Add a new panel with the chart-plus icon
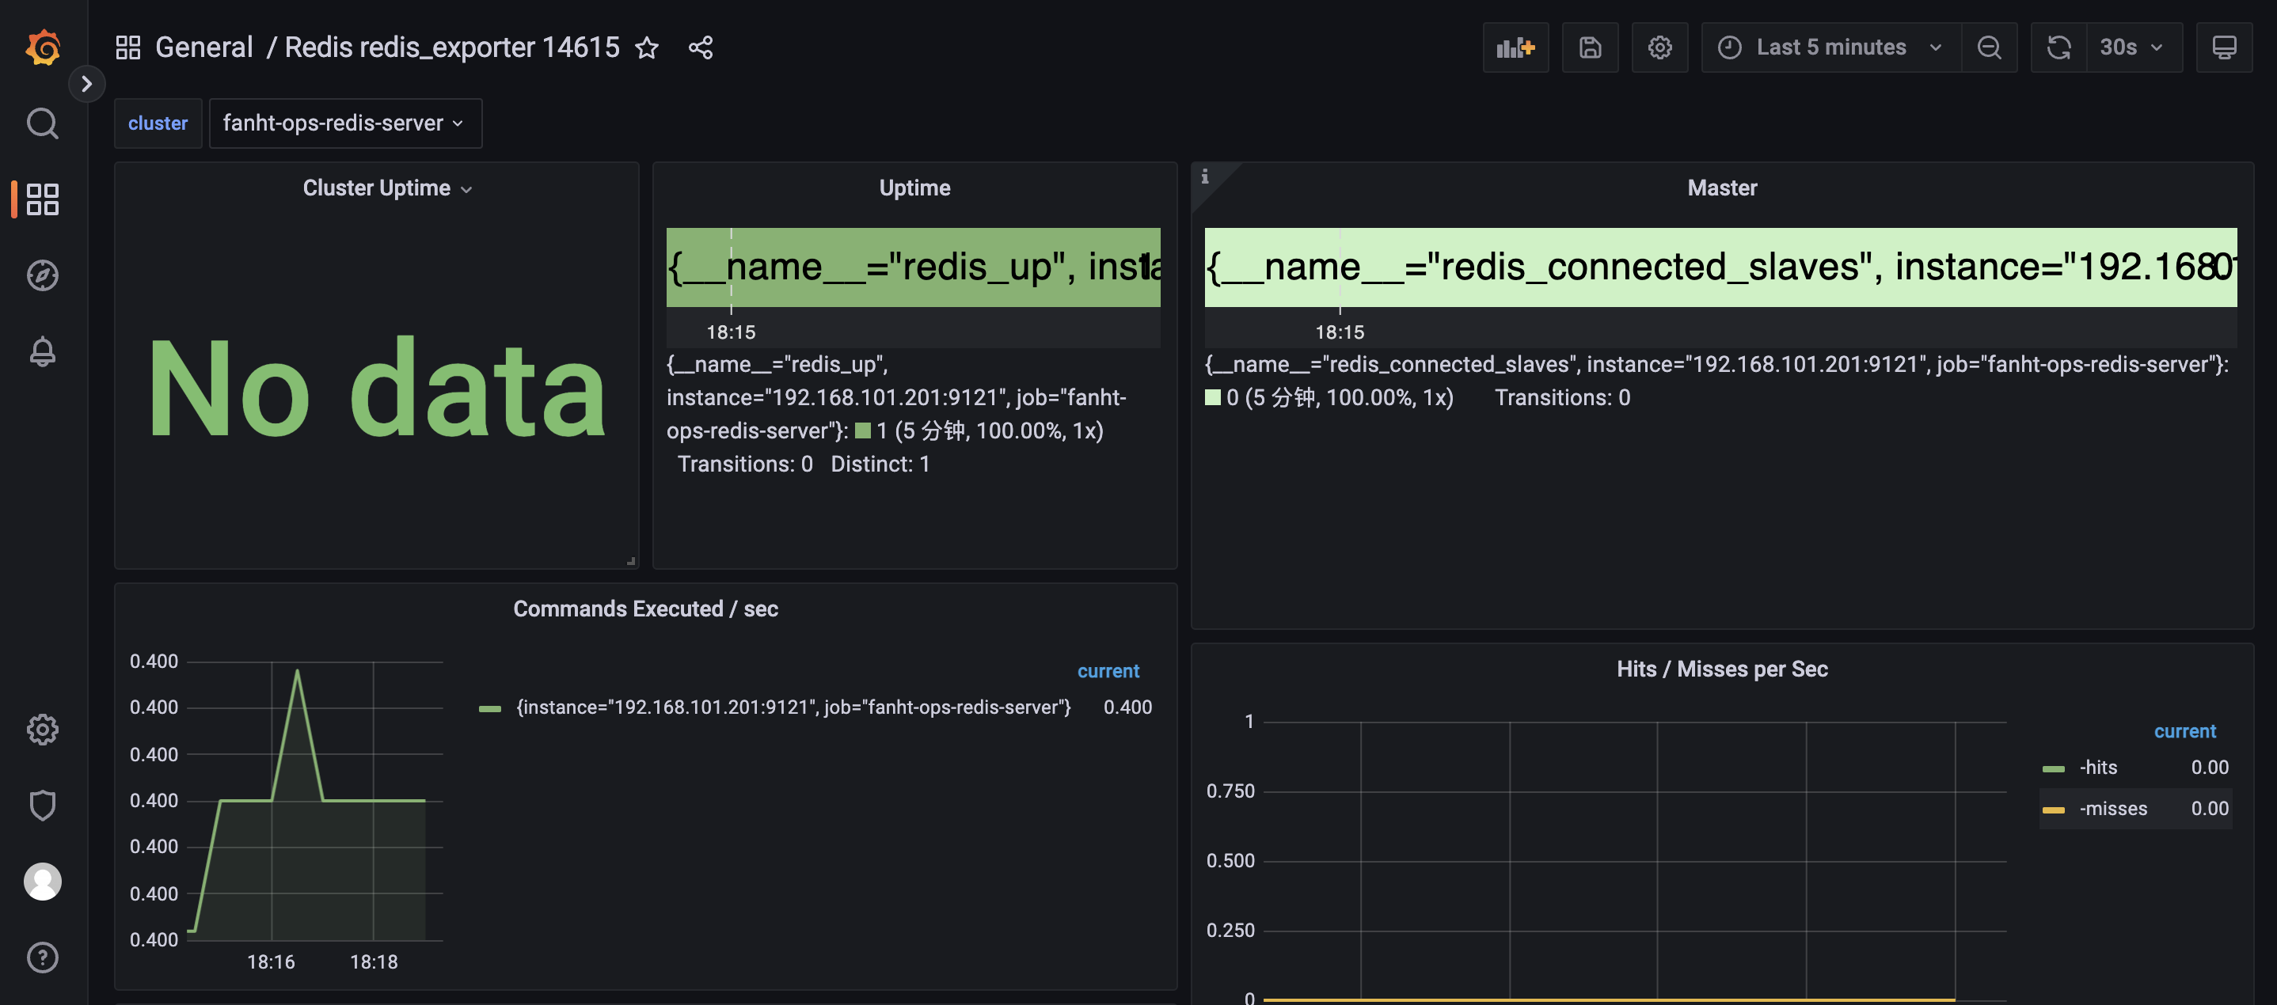This screenshot has width=2277, height=1005. (1516, 47)
